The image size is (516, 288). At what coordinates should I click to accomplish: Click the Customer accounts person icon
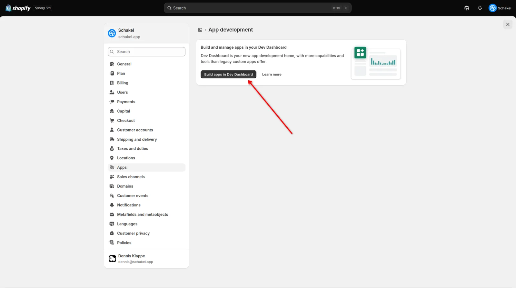pyautogui.click(x=112, y=130)
